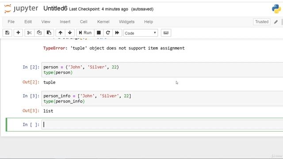Click the type(person_info) code line
Viewport: 283px width, 159px height.
click(64, 101)
